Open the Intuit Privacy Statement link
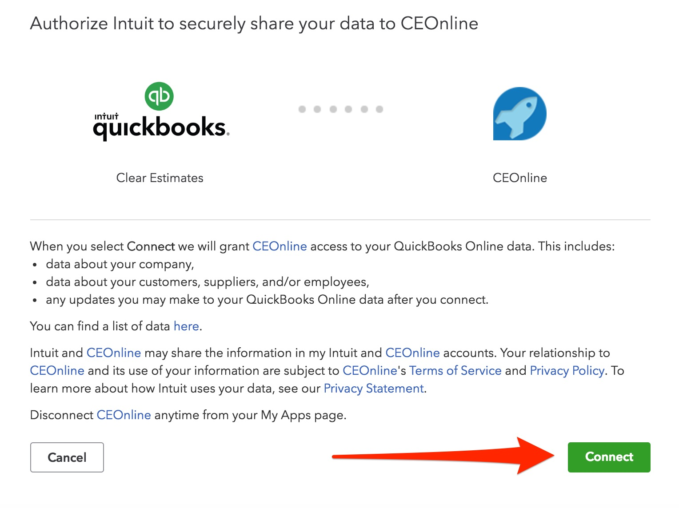The width and height of the screenshot is (679, 508). click(x=373, y=388)
